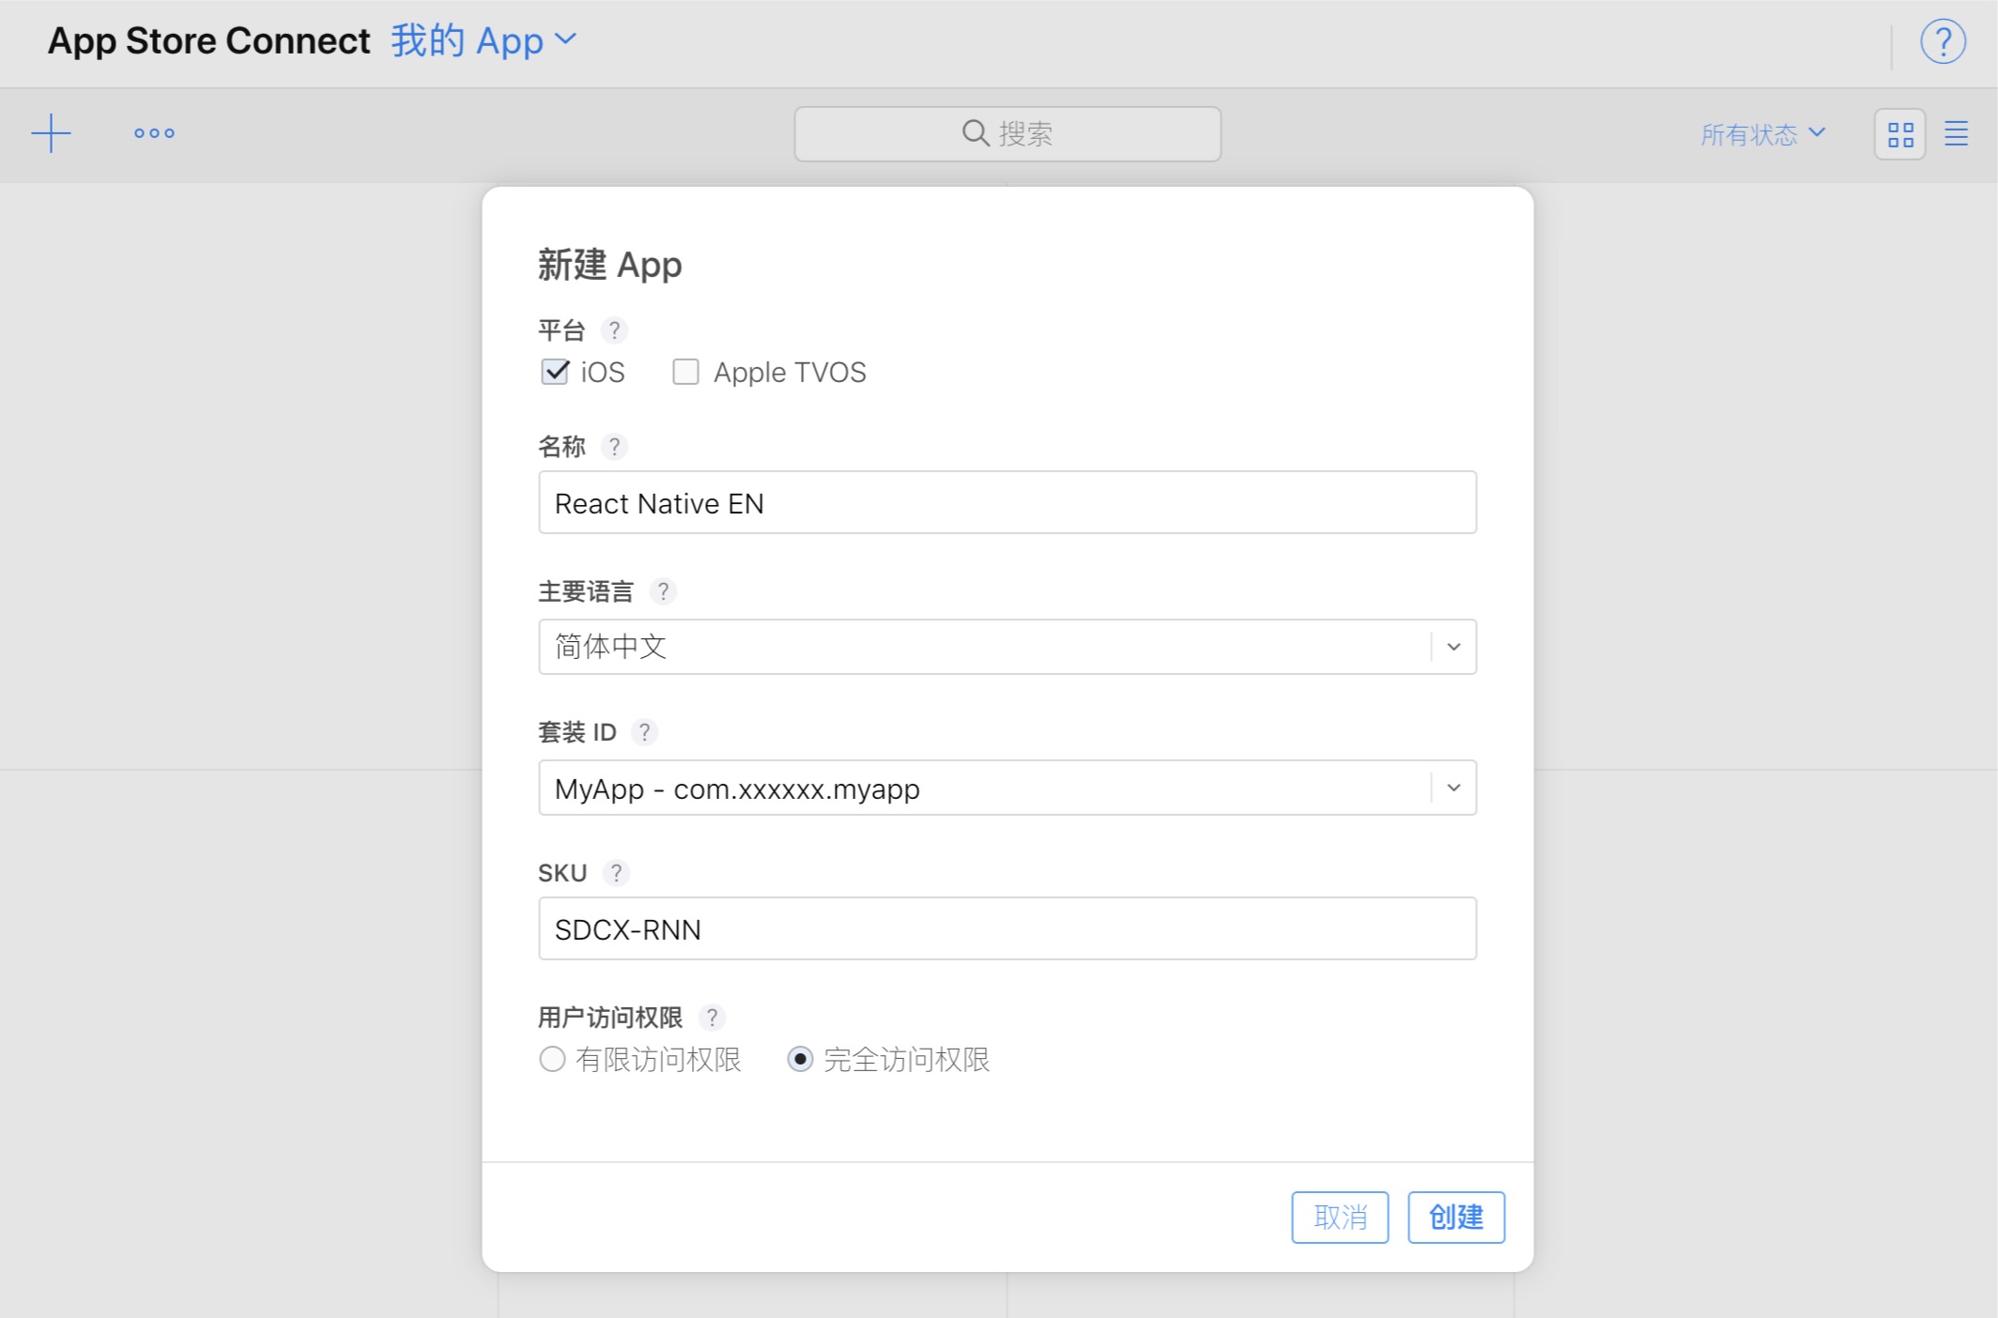Click the 新建 App dialog heading

pyautogui.click(x=609, y=265)
